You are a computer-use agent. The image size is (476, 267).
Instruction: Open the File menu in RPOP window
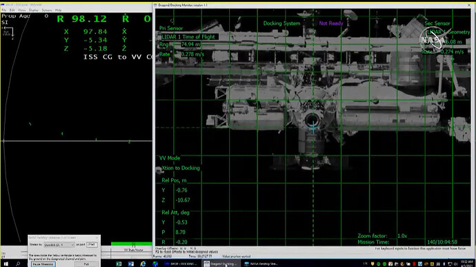tap(4, 10)
